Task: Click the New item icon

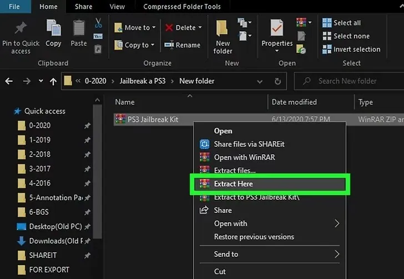Action: click(x=242, y=23)
